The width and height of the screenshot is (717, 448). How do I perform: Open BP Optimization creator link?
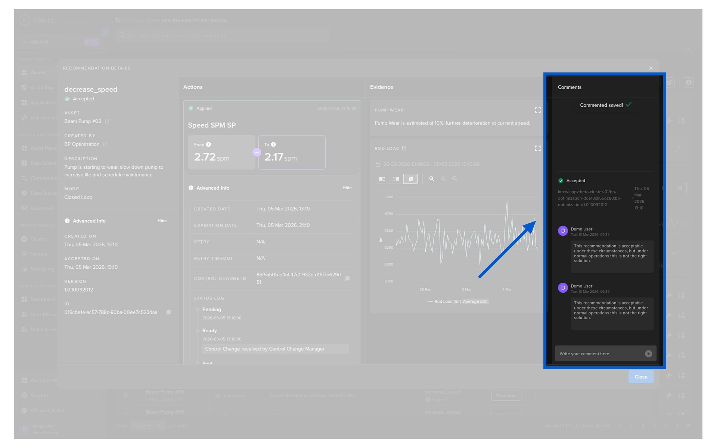pos(105,144)
